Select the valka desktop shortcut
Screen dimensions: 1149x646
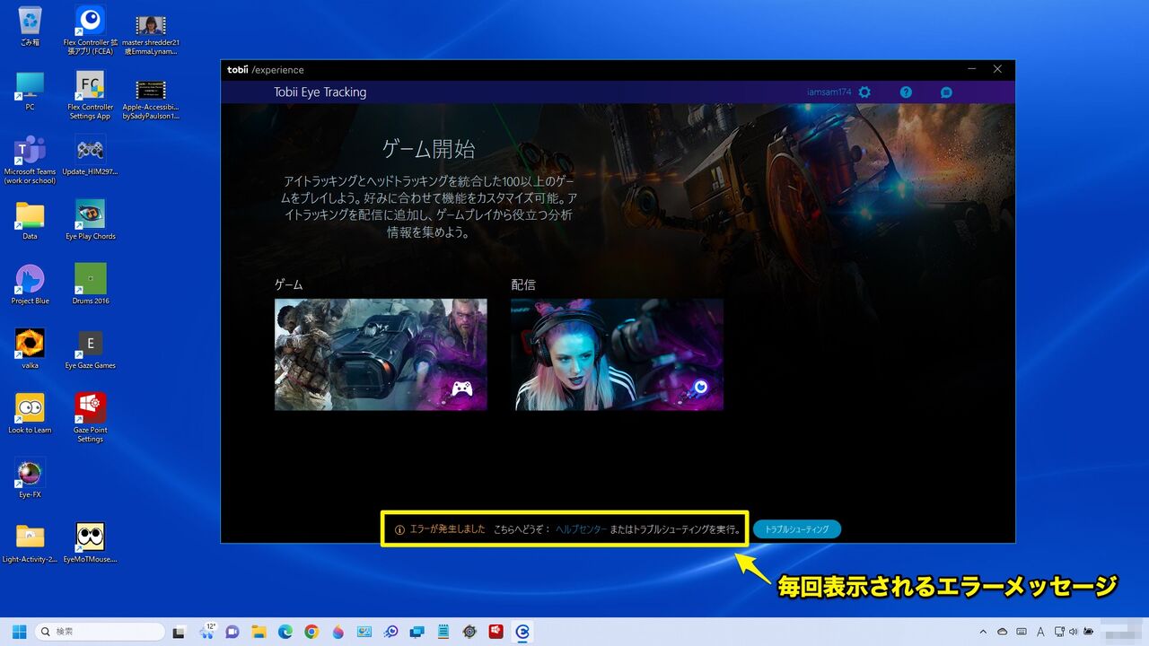pyautogui.click(x=30, y=349)
